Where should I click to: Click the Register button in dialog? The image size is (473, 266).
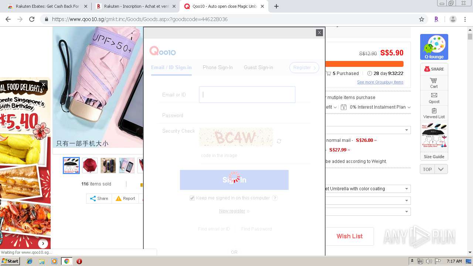point(304,68)
